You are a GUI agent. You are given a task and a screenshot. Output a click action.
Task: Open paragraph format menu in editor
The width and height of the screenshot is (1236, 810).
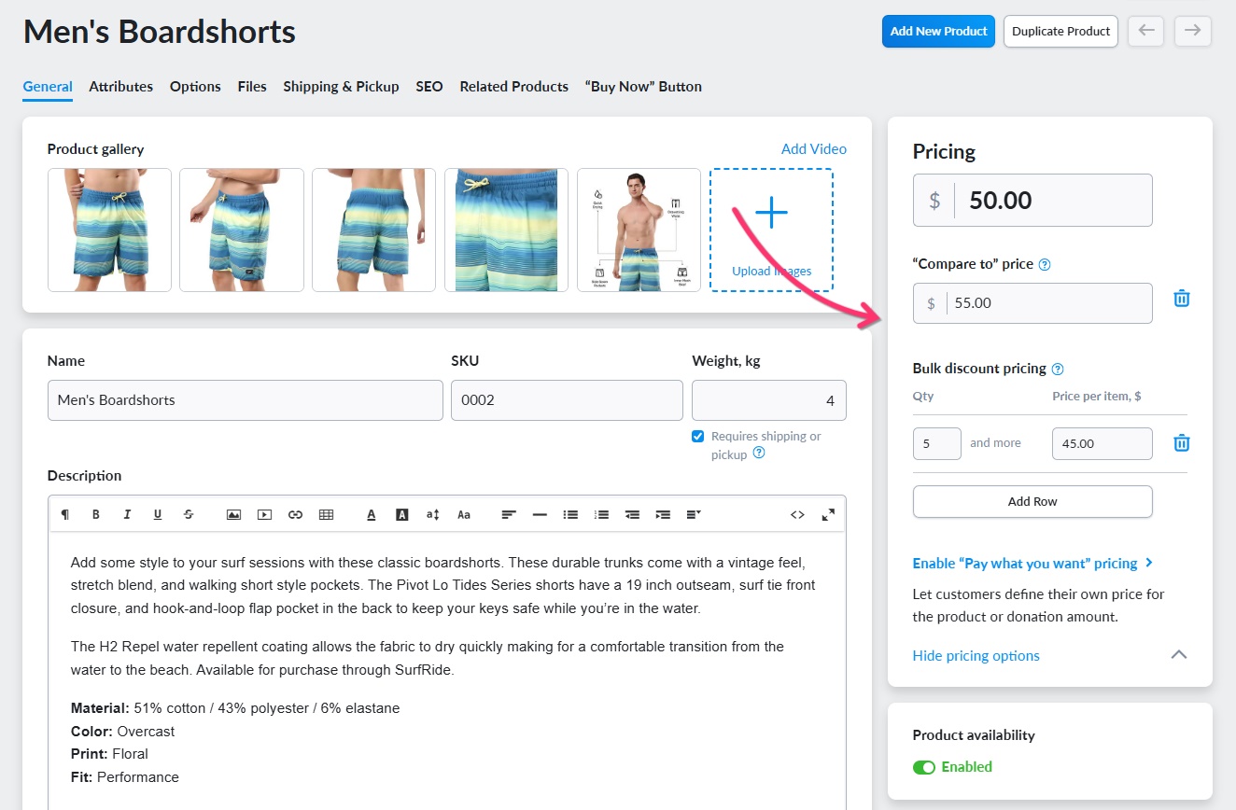64,514
